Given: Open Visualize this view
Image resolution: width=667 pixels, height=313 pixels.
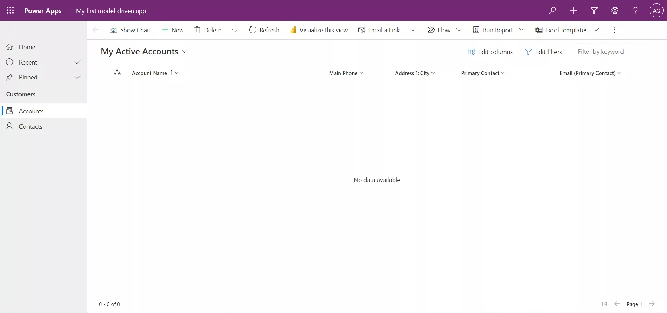Looking at the screenshot, I should pyautogui.click(x=319, y=30).
